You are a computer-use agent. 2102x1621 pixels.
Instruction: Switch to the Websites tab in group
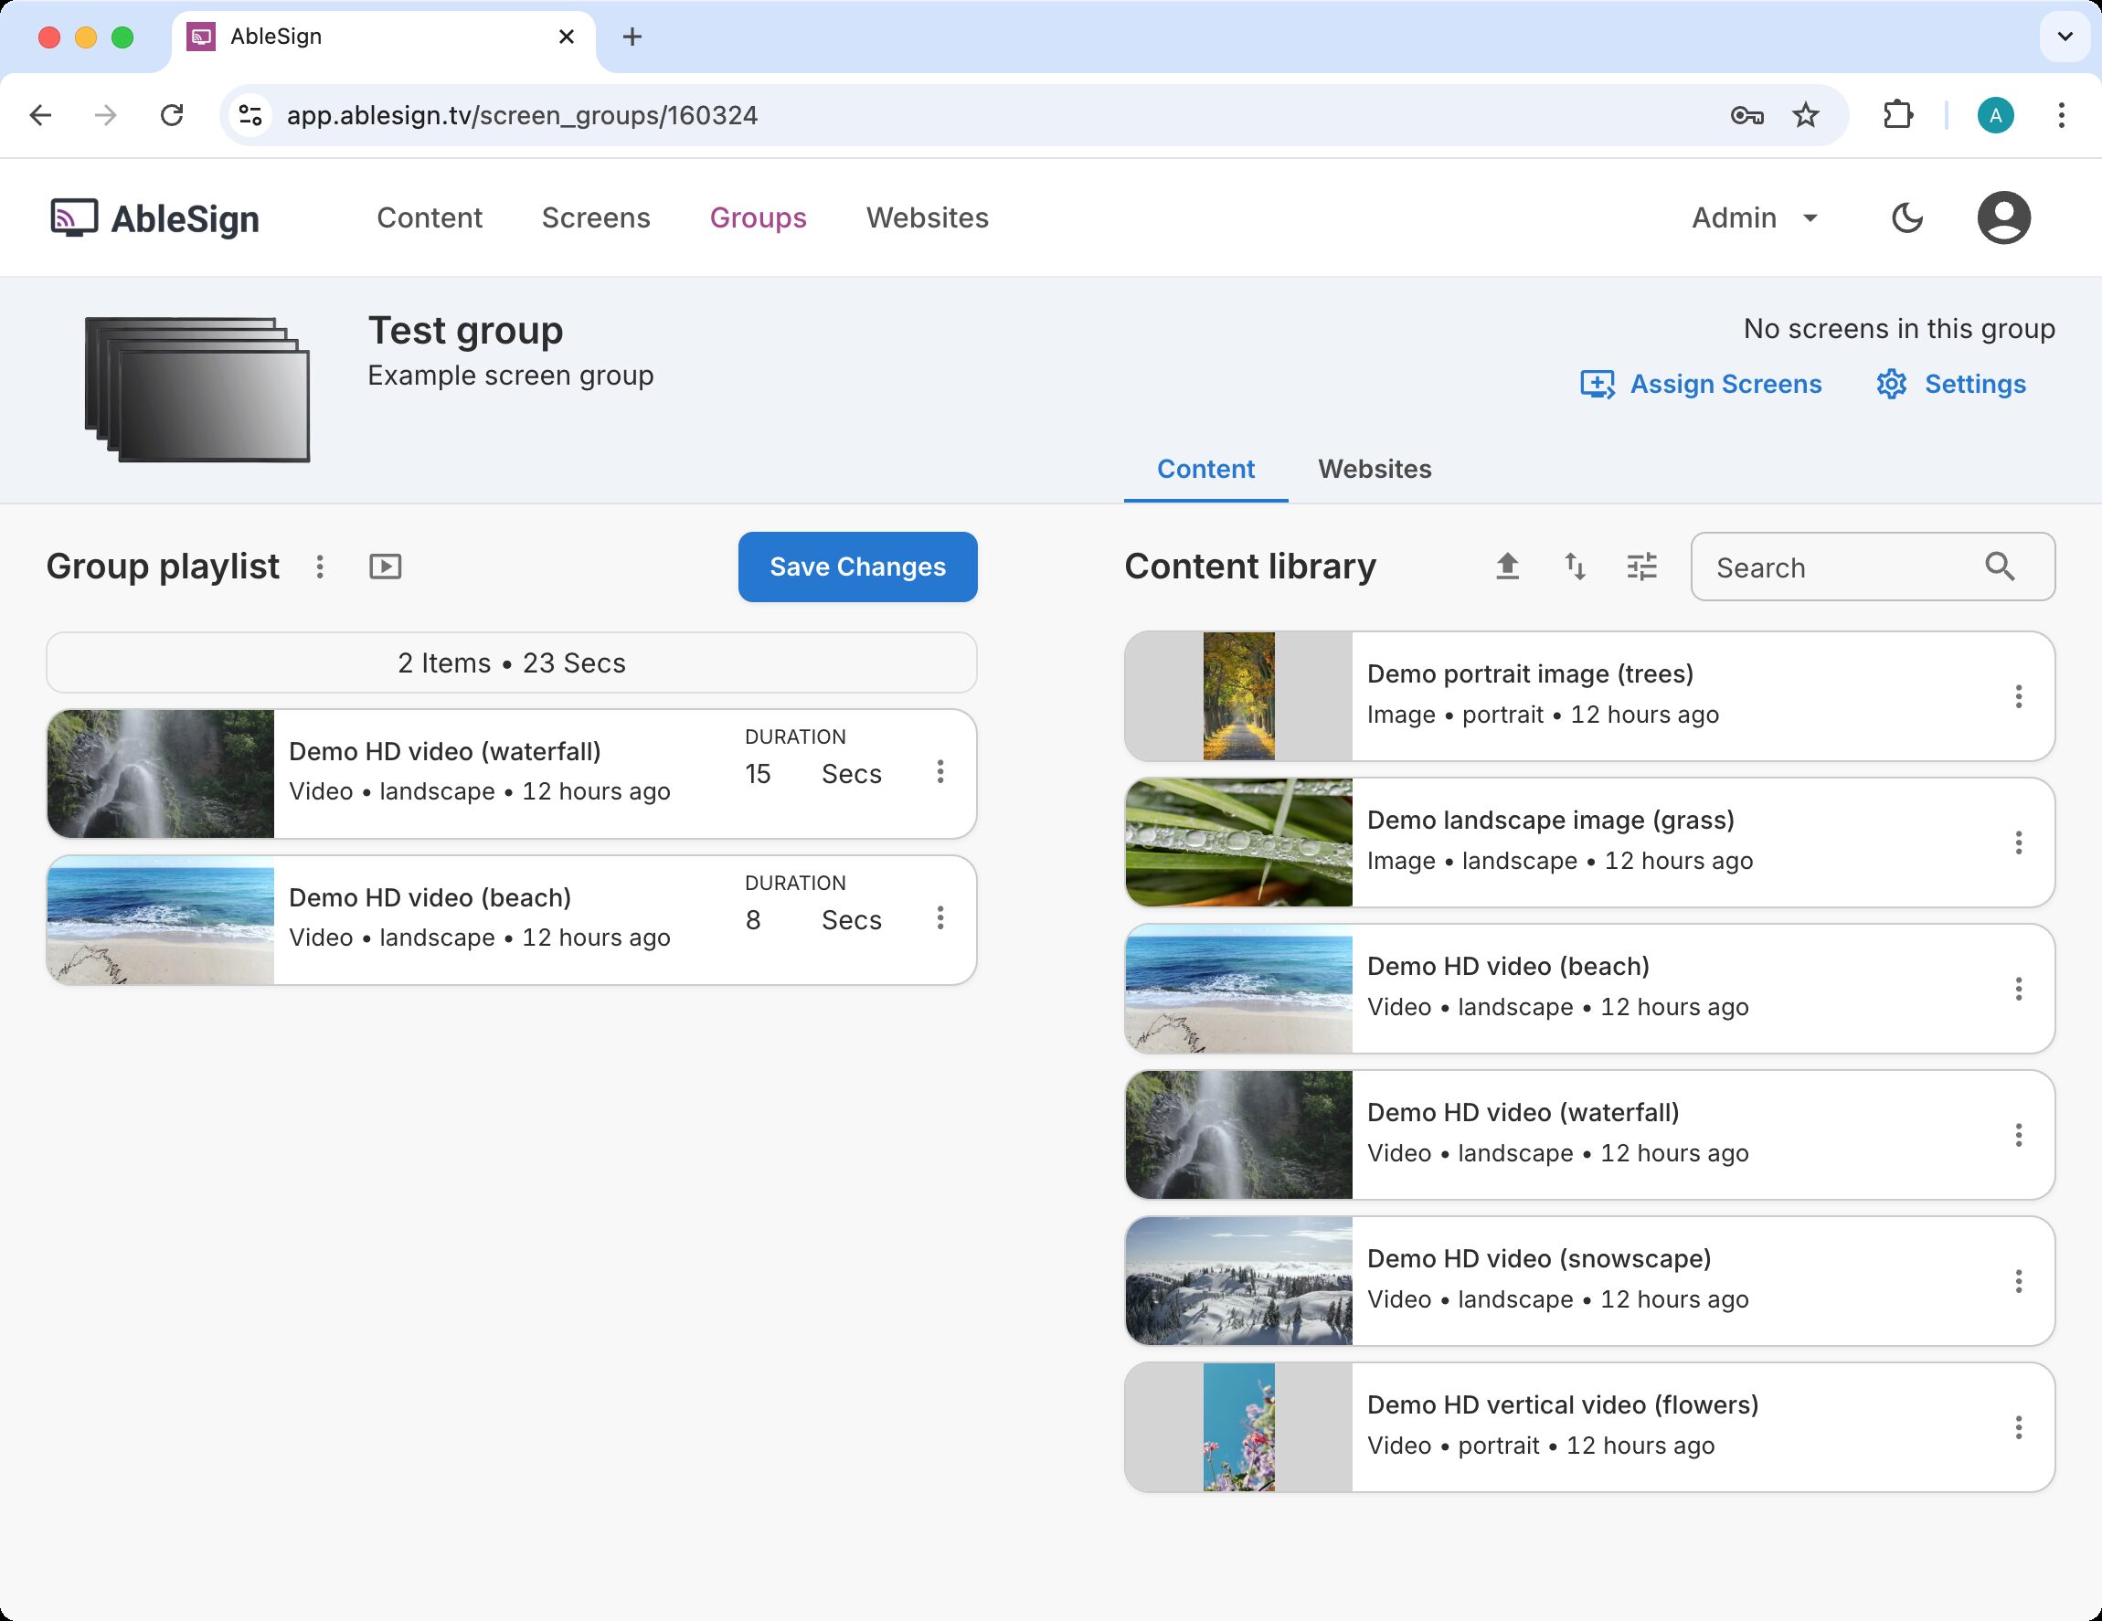click(x=1375, y=470)
